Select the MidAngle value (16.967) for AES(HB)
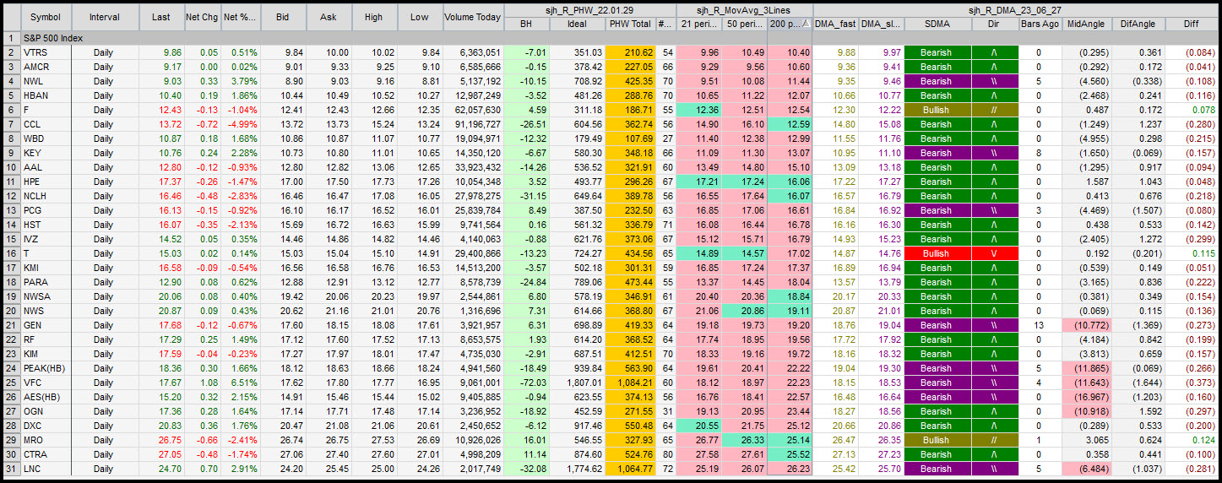This screenshot has width=1222, height=483. pyautogui.click(x=1087, y=397)
